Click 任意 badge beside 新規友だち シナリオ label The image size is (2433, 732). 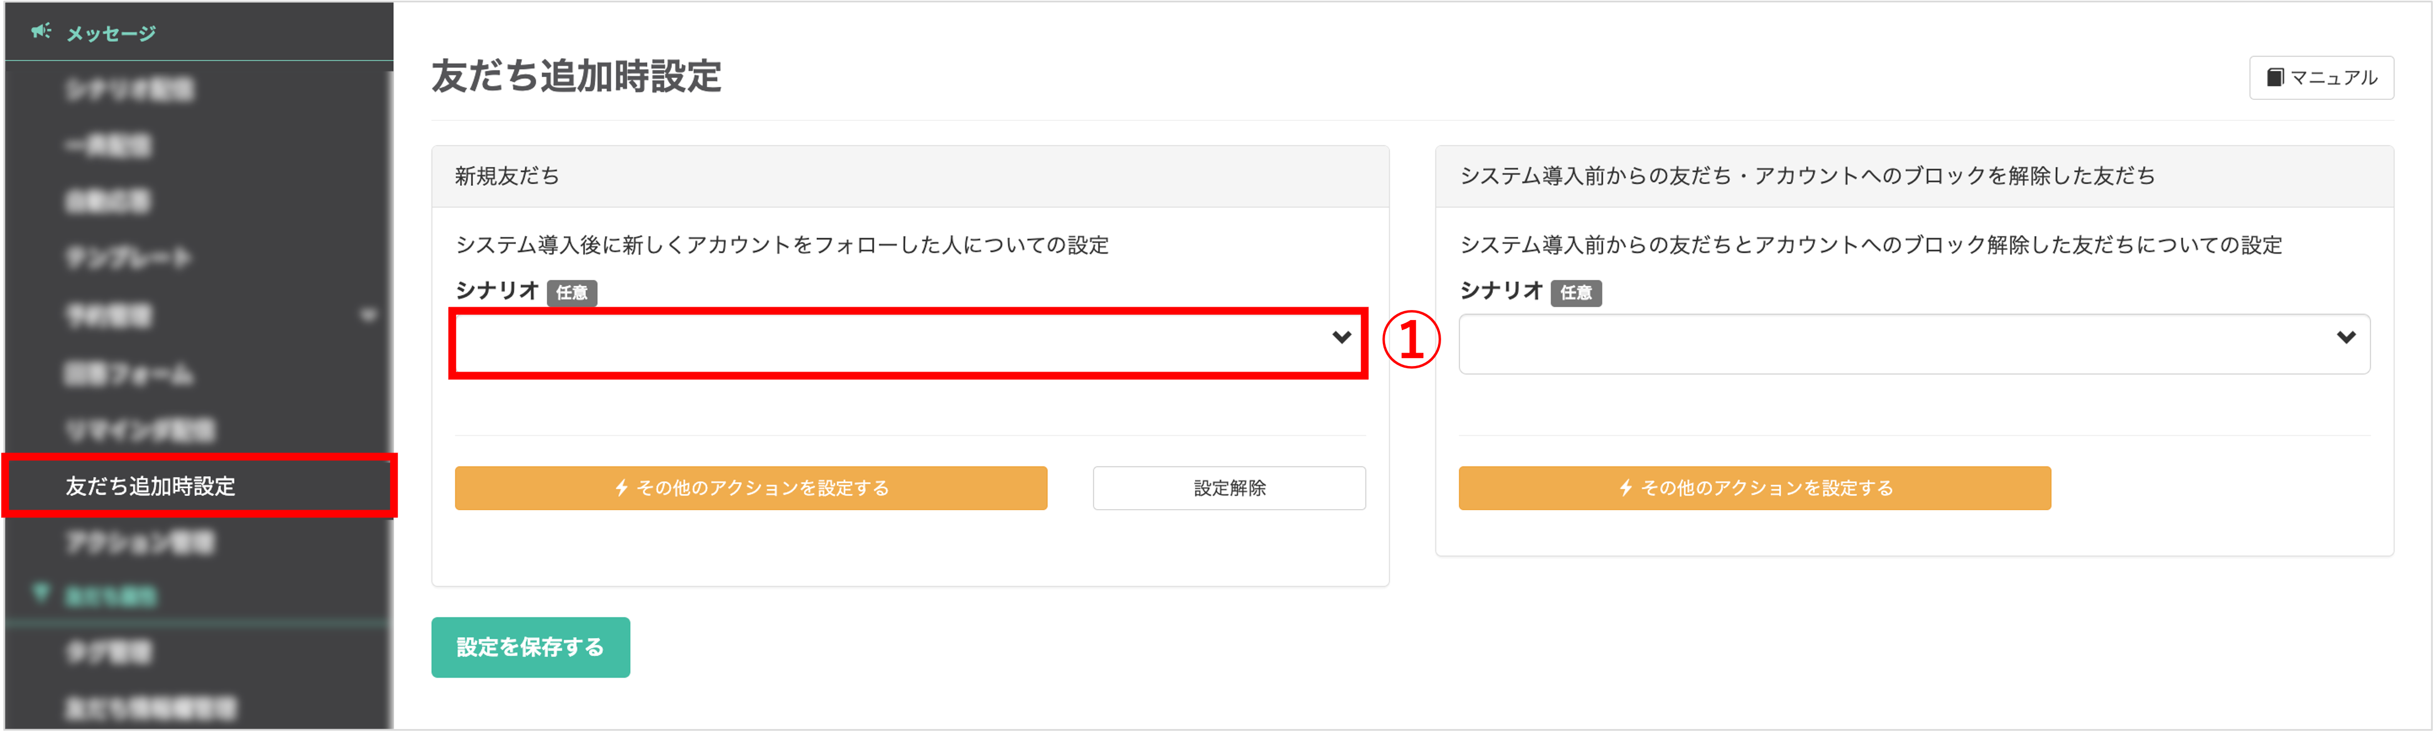[571, 293]
